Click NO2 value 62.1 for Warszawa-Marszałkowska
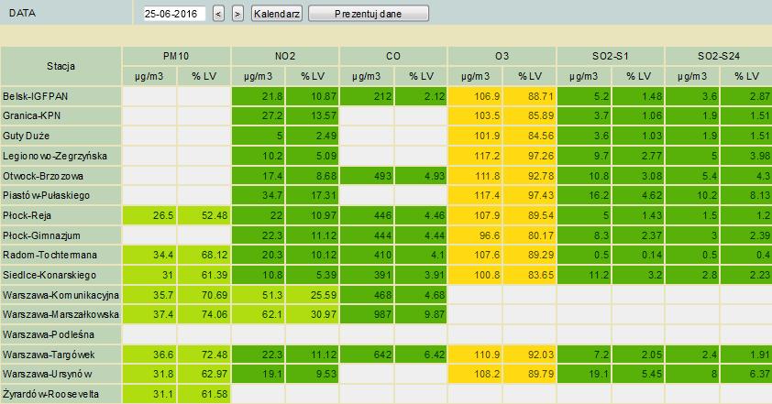 tap(258, 314)
